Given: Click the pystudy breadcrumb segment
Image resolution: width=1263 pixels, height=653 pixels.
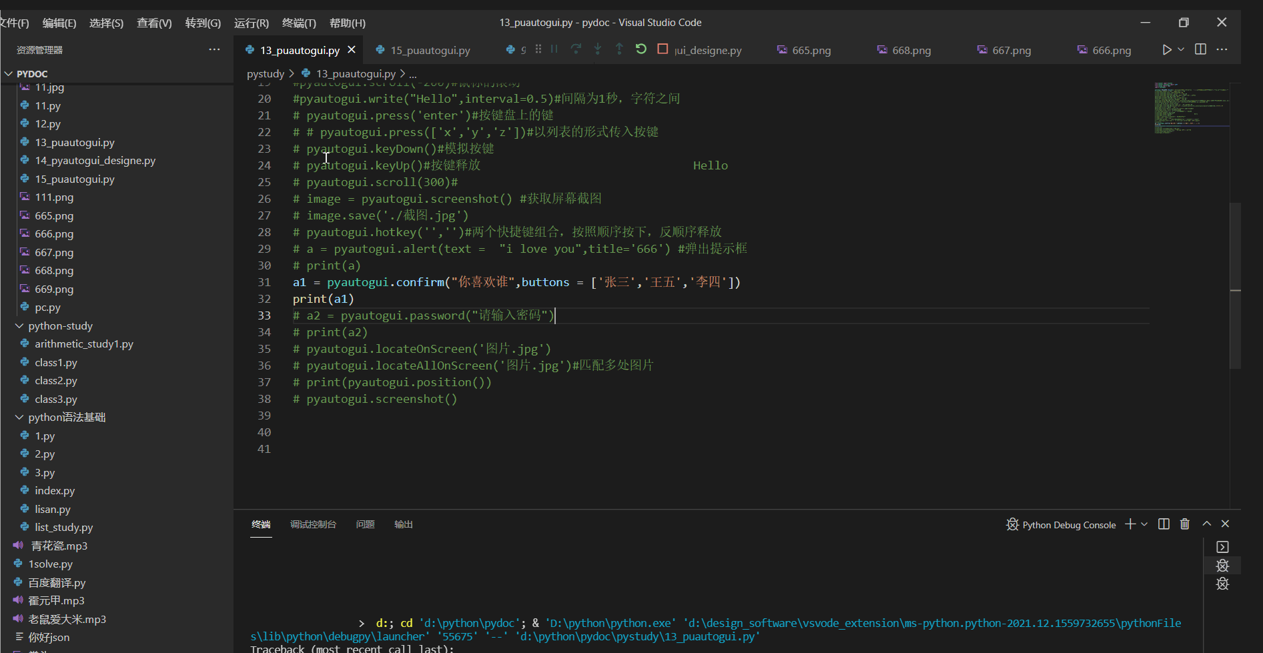Looking at the screenshot, I should click(x=266, y=74).
